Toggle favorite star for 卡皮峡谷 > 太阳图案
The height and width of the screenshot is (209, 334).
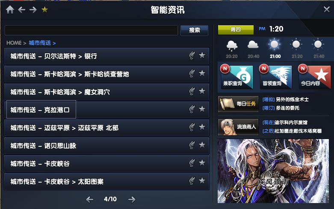202,181
